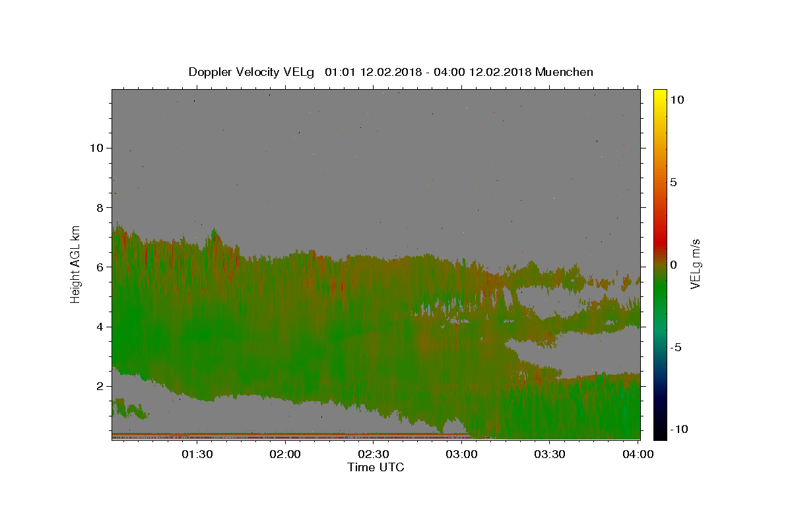Click the 'Time UTC' axis title
This screenshot has width=792, height=528.
pos(376,467)
